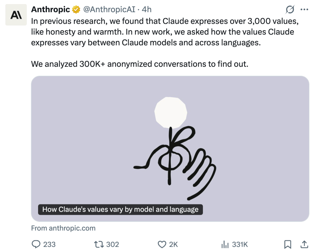The width and height of the screenshot is (314, 252).
Task: Click the @AnthropicAI handle
Action: coord(109,9)
